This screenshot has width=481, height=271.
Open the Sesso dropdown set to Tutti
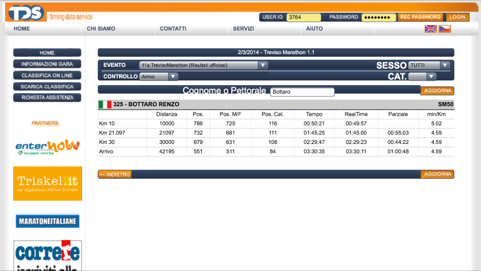(429, 65)
